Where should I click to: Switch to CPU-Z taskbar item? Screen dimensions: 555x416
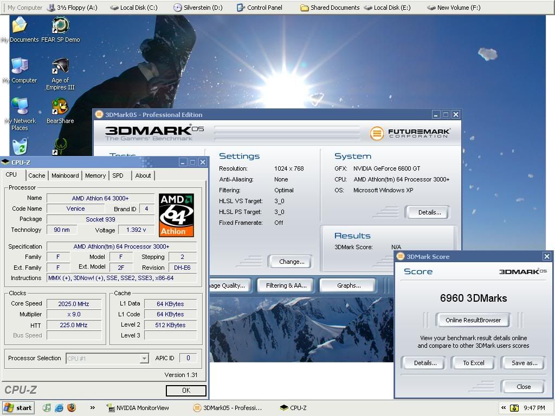pyautogui.click(x=293, y=408)
